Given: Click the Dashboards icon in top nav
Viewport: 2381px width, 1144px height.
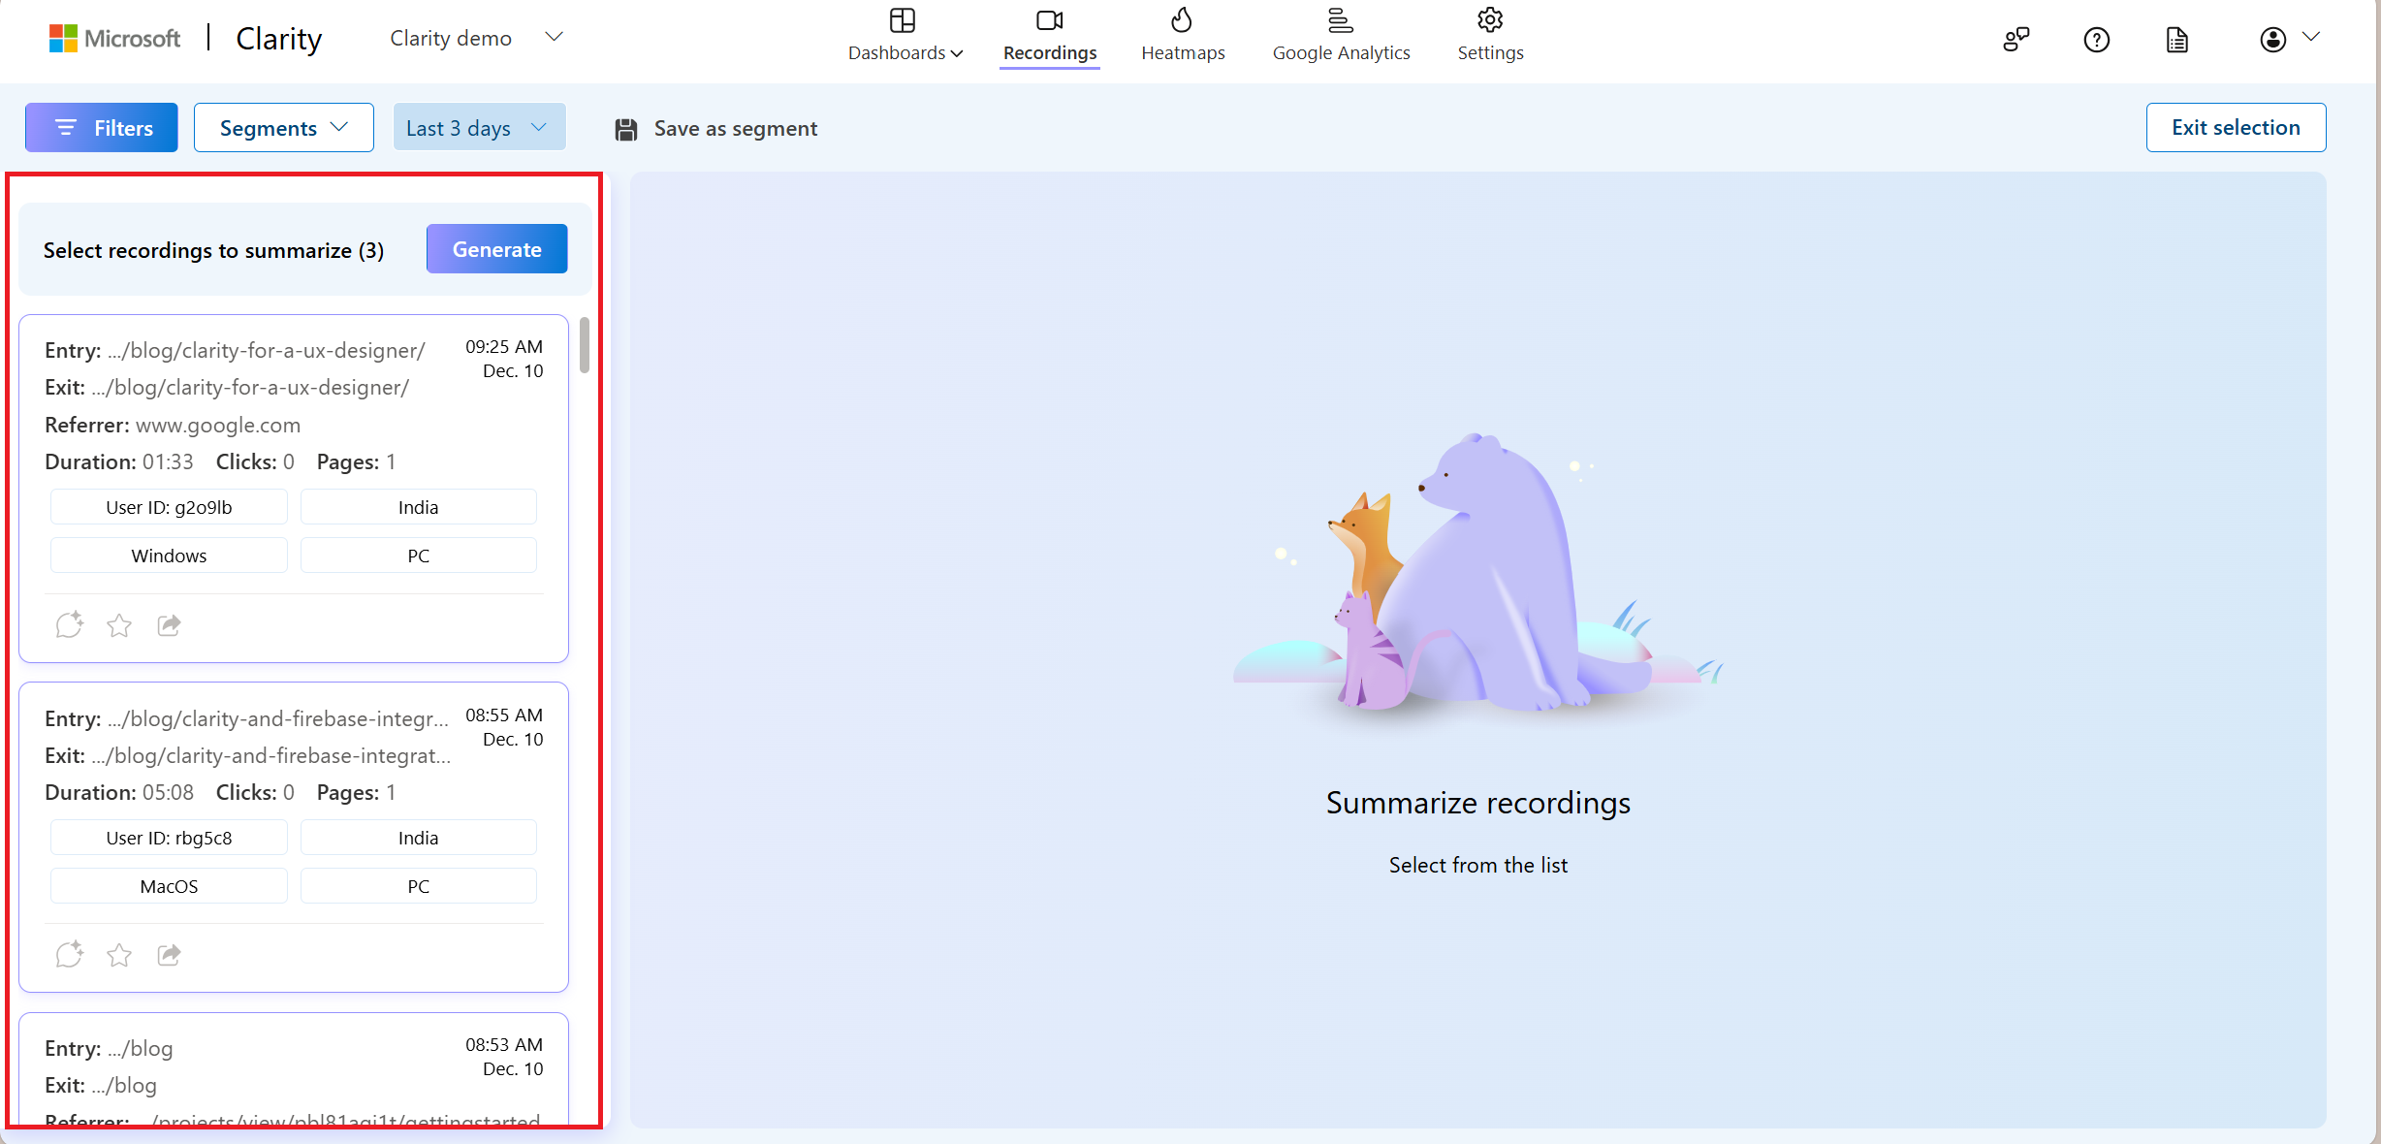Looking at the screenshot, I should 905,21.
